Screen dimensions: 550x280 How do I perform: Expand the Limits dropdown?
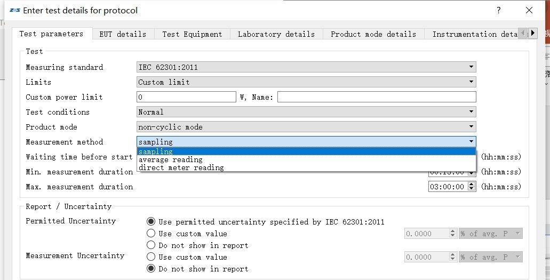(x=306, y=82)
